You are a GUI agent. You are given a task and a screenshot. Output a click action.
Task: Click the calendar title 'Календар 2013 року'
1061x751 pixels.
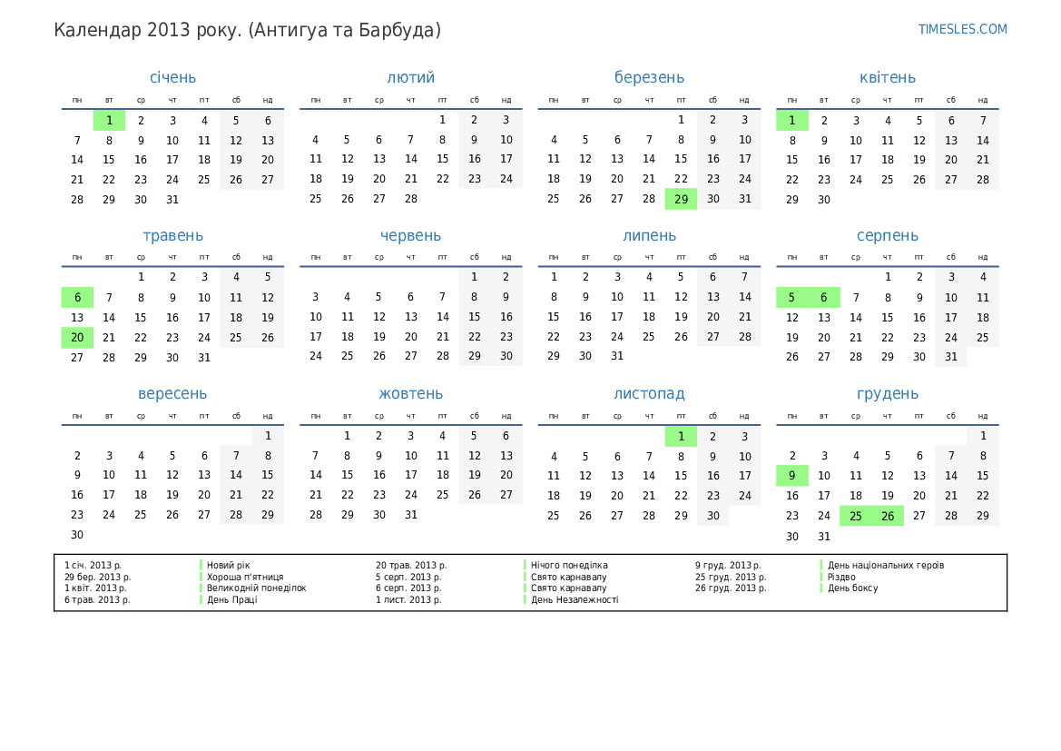tap(148, 31)
